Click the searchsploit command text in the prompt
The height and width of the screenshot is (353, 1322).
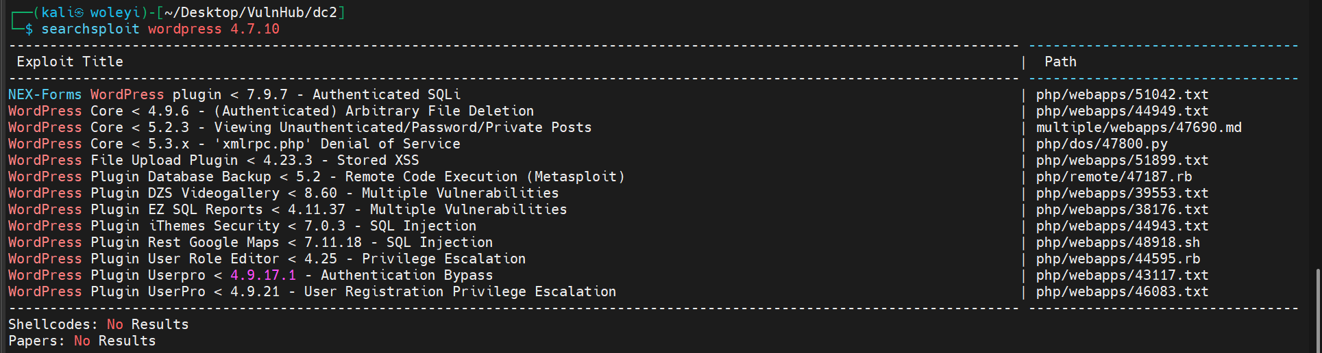click(90, 29)
